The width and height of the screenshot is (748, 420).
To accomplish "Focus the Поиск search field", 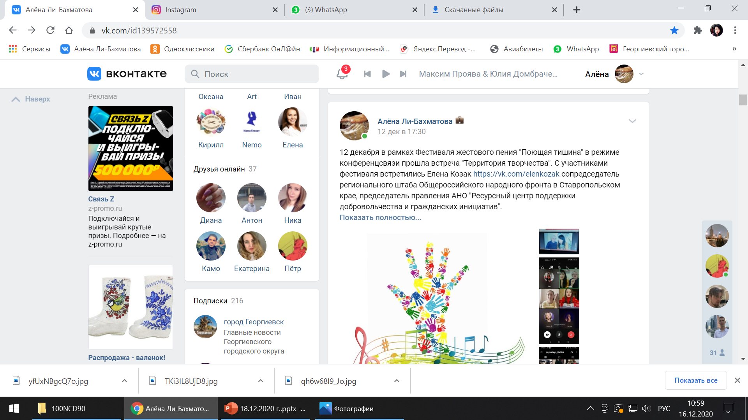I will [252, 74].
